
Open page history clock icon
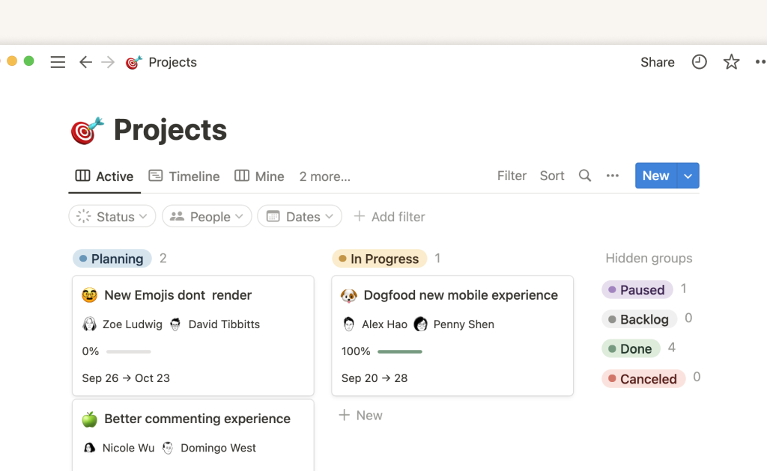[699, 62]
